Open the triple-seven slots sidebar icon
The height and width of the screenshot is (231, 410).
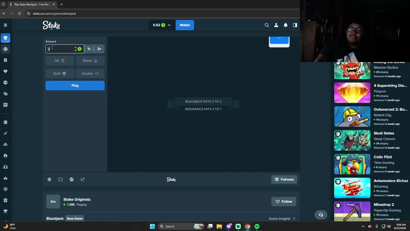pyautogui.click(x=5, y=145)
